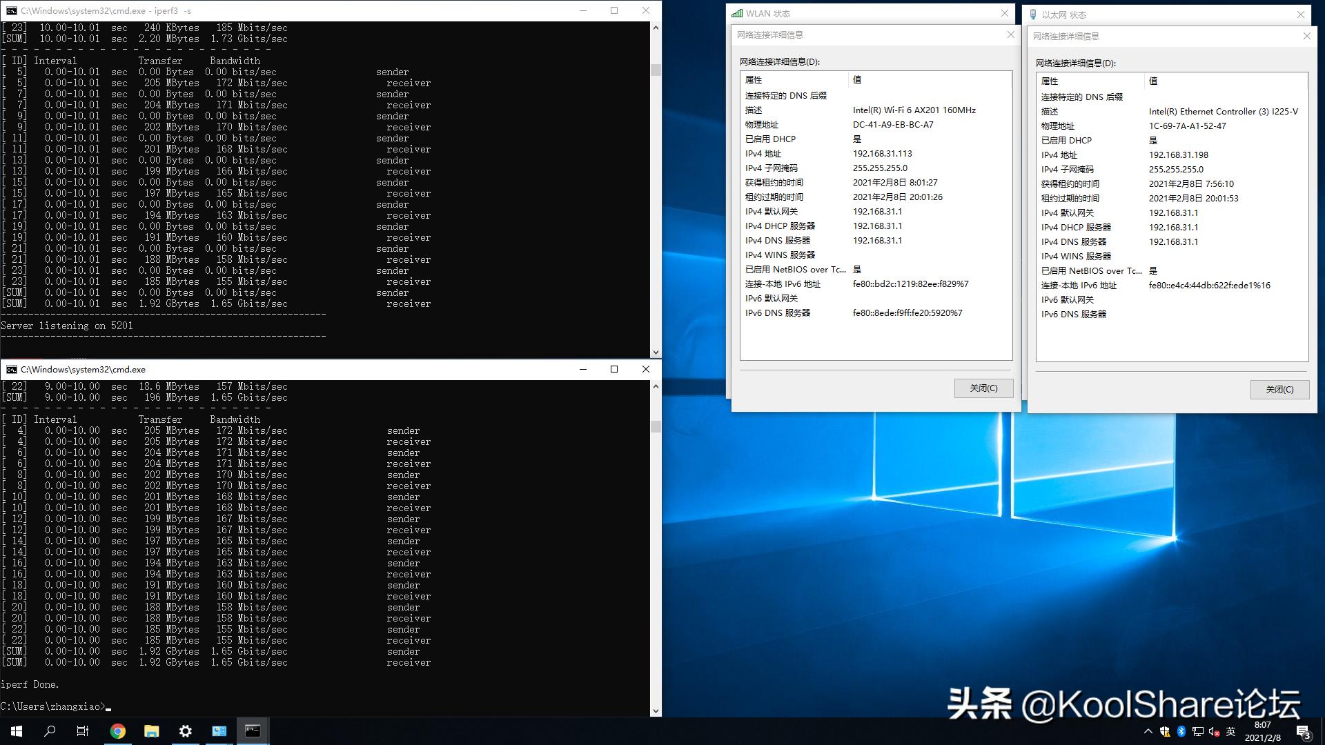Screen dimensions: 1325x745
Task: Open Action Center showing 3 notifications
Action: [x=1302, y=731]
